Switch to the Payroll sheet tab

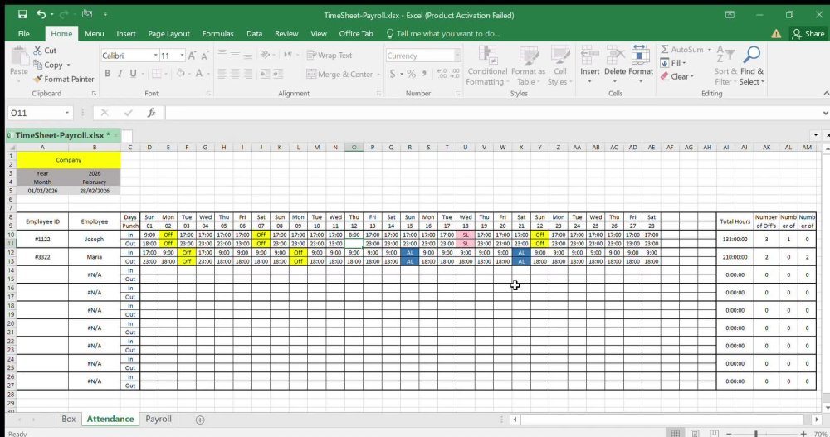[159, 419]
